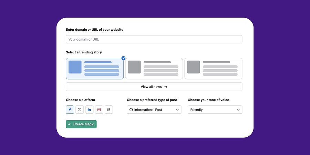Click the arrow icon next to View all news

click(166, 87)
